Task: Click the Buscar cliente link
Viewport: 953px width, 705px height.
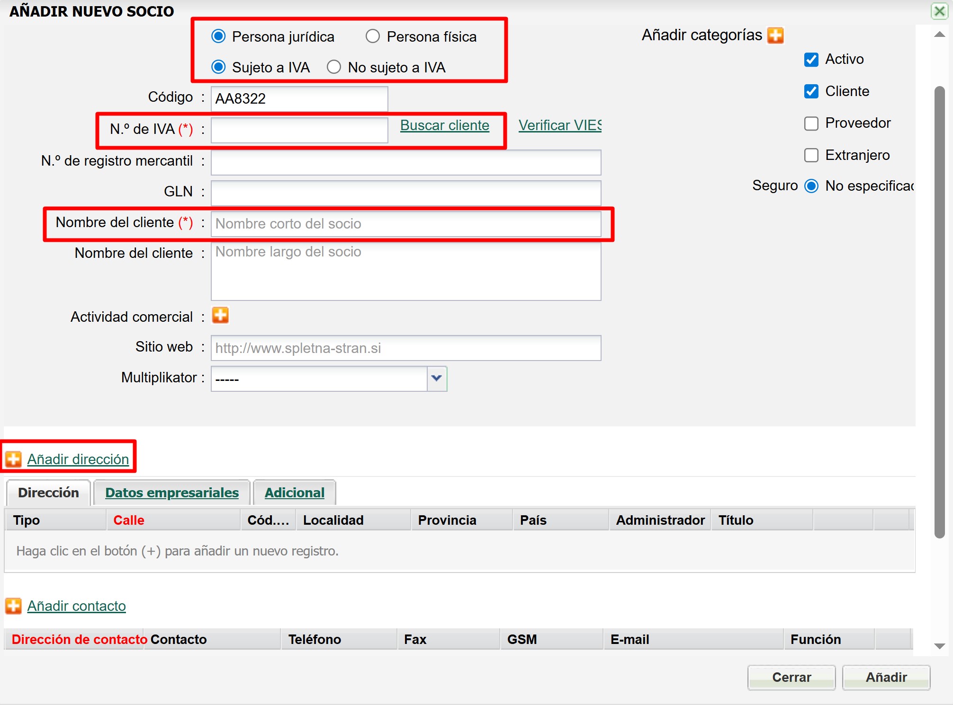Action: click(444, 125)
